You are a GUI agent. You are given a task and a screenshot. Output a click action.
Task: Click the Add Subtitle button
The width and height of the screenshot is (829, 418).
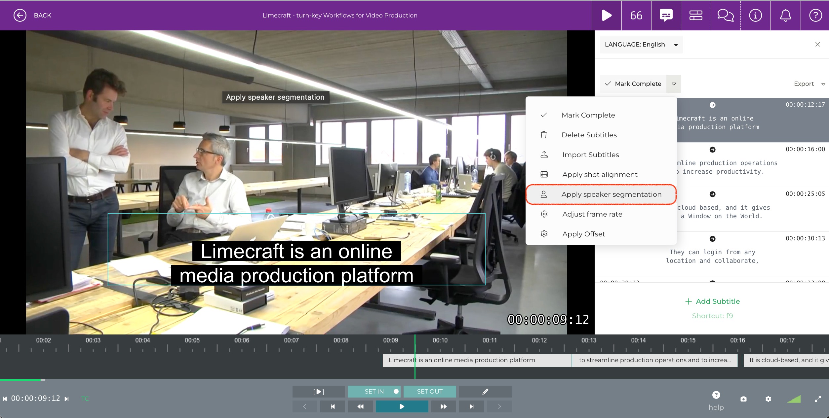click(712, 301)
